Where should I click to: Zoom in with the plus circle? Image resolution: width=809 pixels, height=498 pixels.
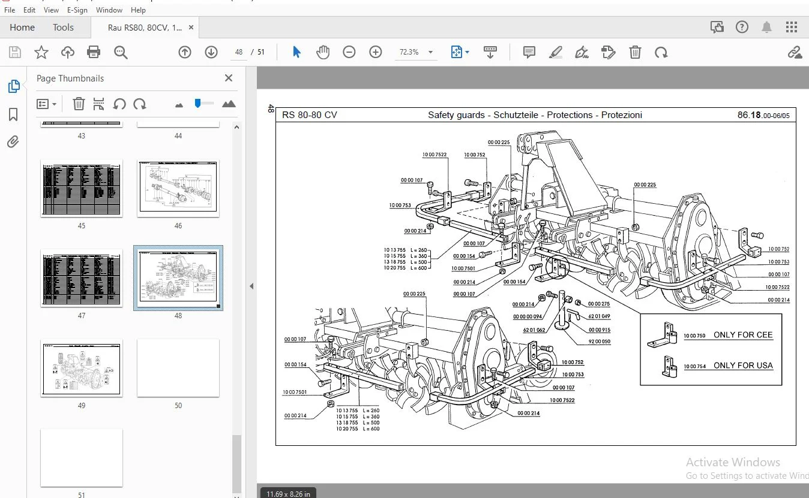point(376,52)
